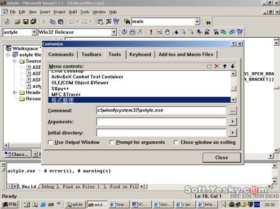The image size is (280, 209).
Task: Click the Save All toolbar icon
Action: coord(33,21)
